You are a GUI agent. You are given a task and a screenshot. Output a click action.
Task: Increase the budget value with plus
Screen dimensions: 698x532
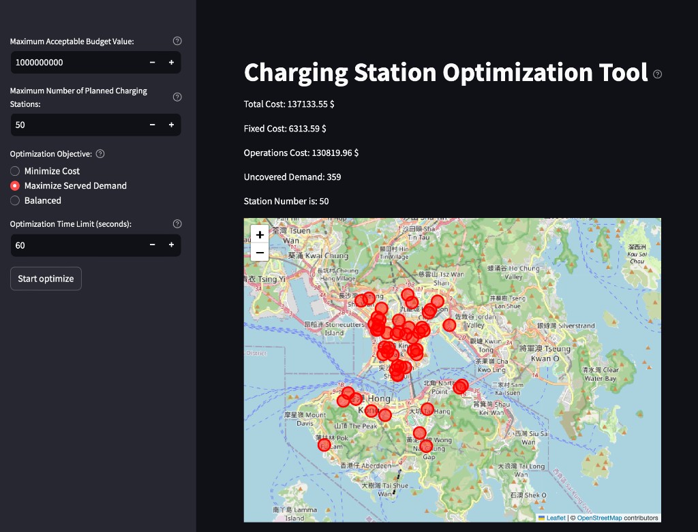[171, 62]
